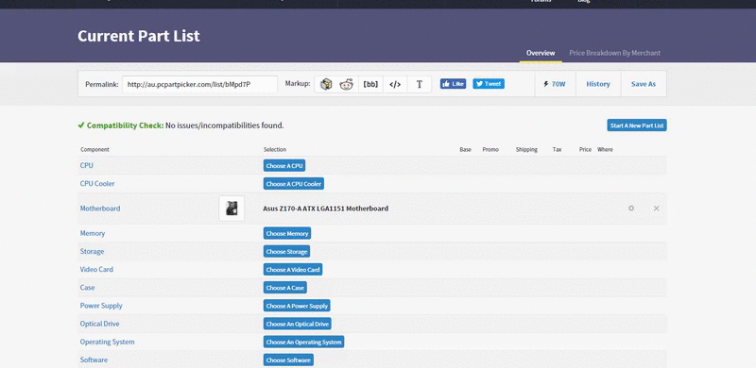
Task: Click the Facebook Like button
Action: [x=453, y=84]
